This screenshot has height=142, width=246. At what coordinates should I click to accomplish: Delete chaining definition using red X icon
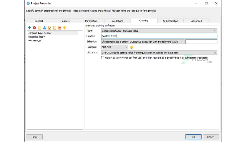[x=34, y=28]
